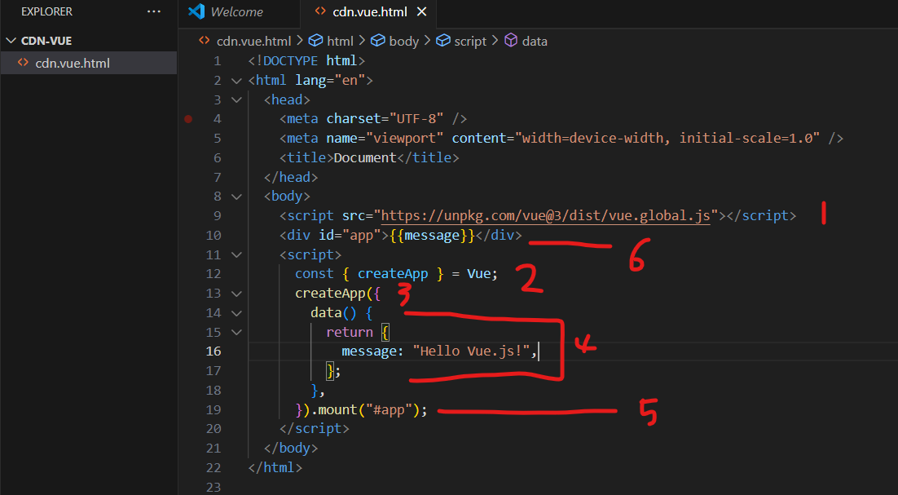The height and width of the screenshot is (495, 898).
Task: Click the .mount("#app") call on line 19
Action: click(365, 409)
